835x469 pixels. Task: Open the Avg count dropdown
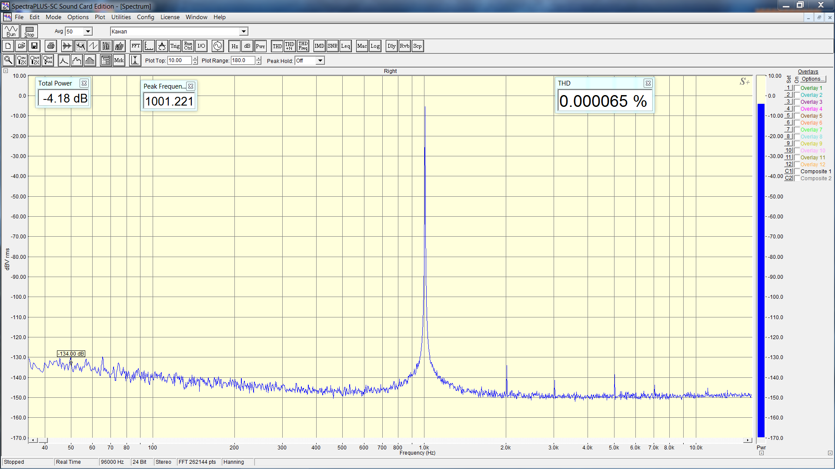88,31
